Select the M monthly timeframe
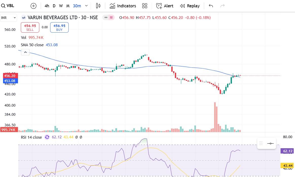The image size is (295, 177). (68, 6)
